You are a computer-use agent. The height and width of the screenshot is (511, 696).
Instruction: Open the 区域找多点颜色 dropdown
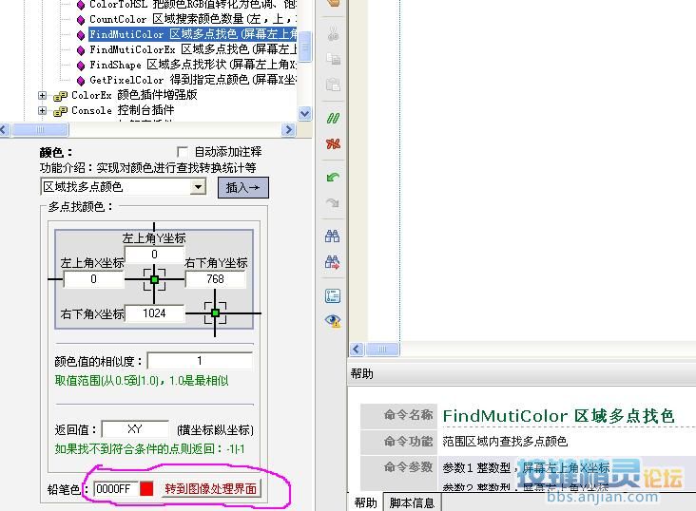click(x=198, y=187)
